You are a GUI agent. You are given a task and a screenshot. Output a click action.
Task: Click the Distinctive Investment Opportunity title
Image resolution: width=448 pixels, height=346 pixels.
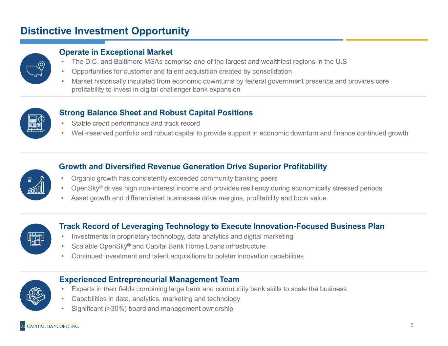(105, 31)
